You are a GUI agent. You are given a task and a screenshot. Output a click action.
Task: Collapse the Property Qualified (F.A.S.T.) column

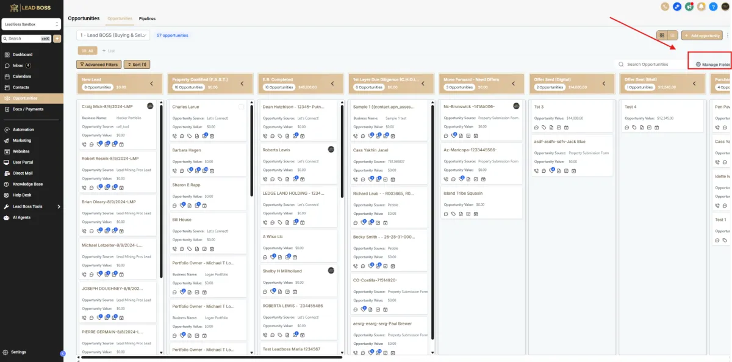[x=242, y=84]
